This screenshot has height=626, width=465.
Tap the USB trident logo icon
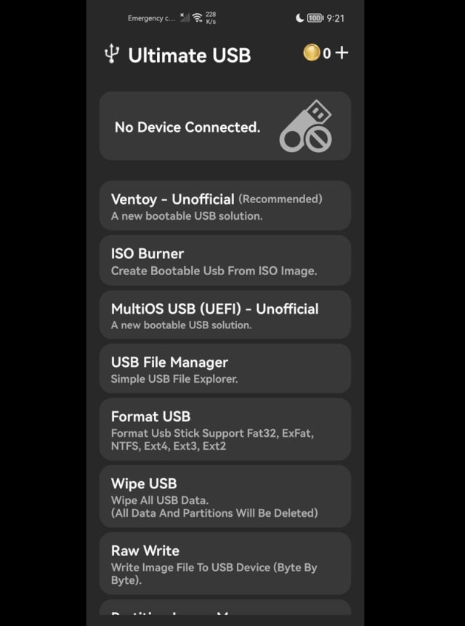click(112, 54)
